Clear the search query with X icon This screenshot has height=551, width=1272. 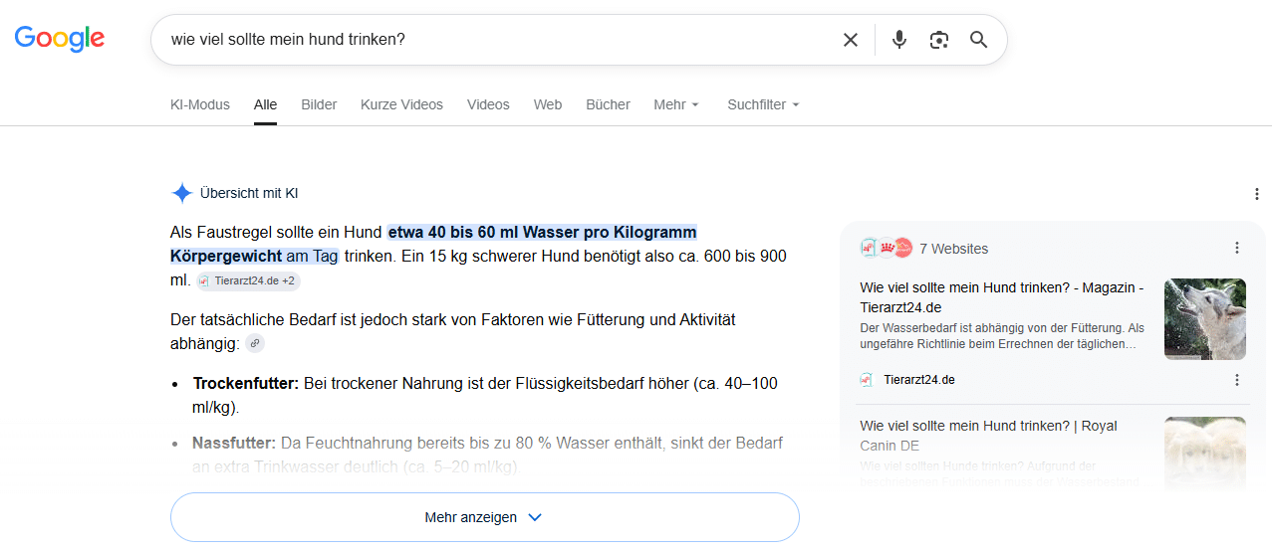point(850,40)
